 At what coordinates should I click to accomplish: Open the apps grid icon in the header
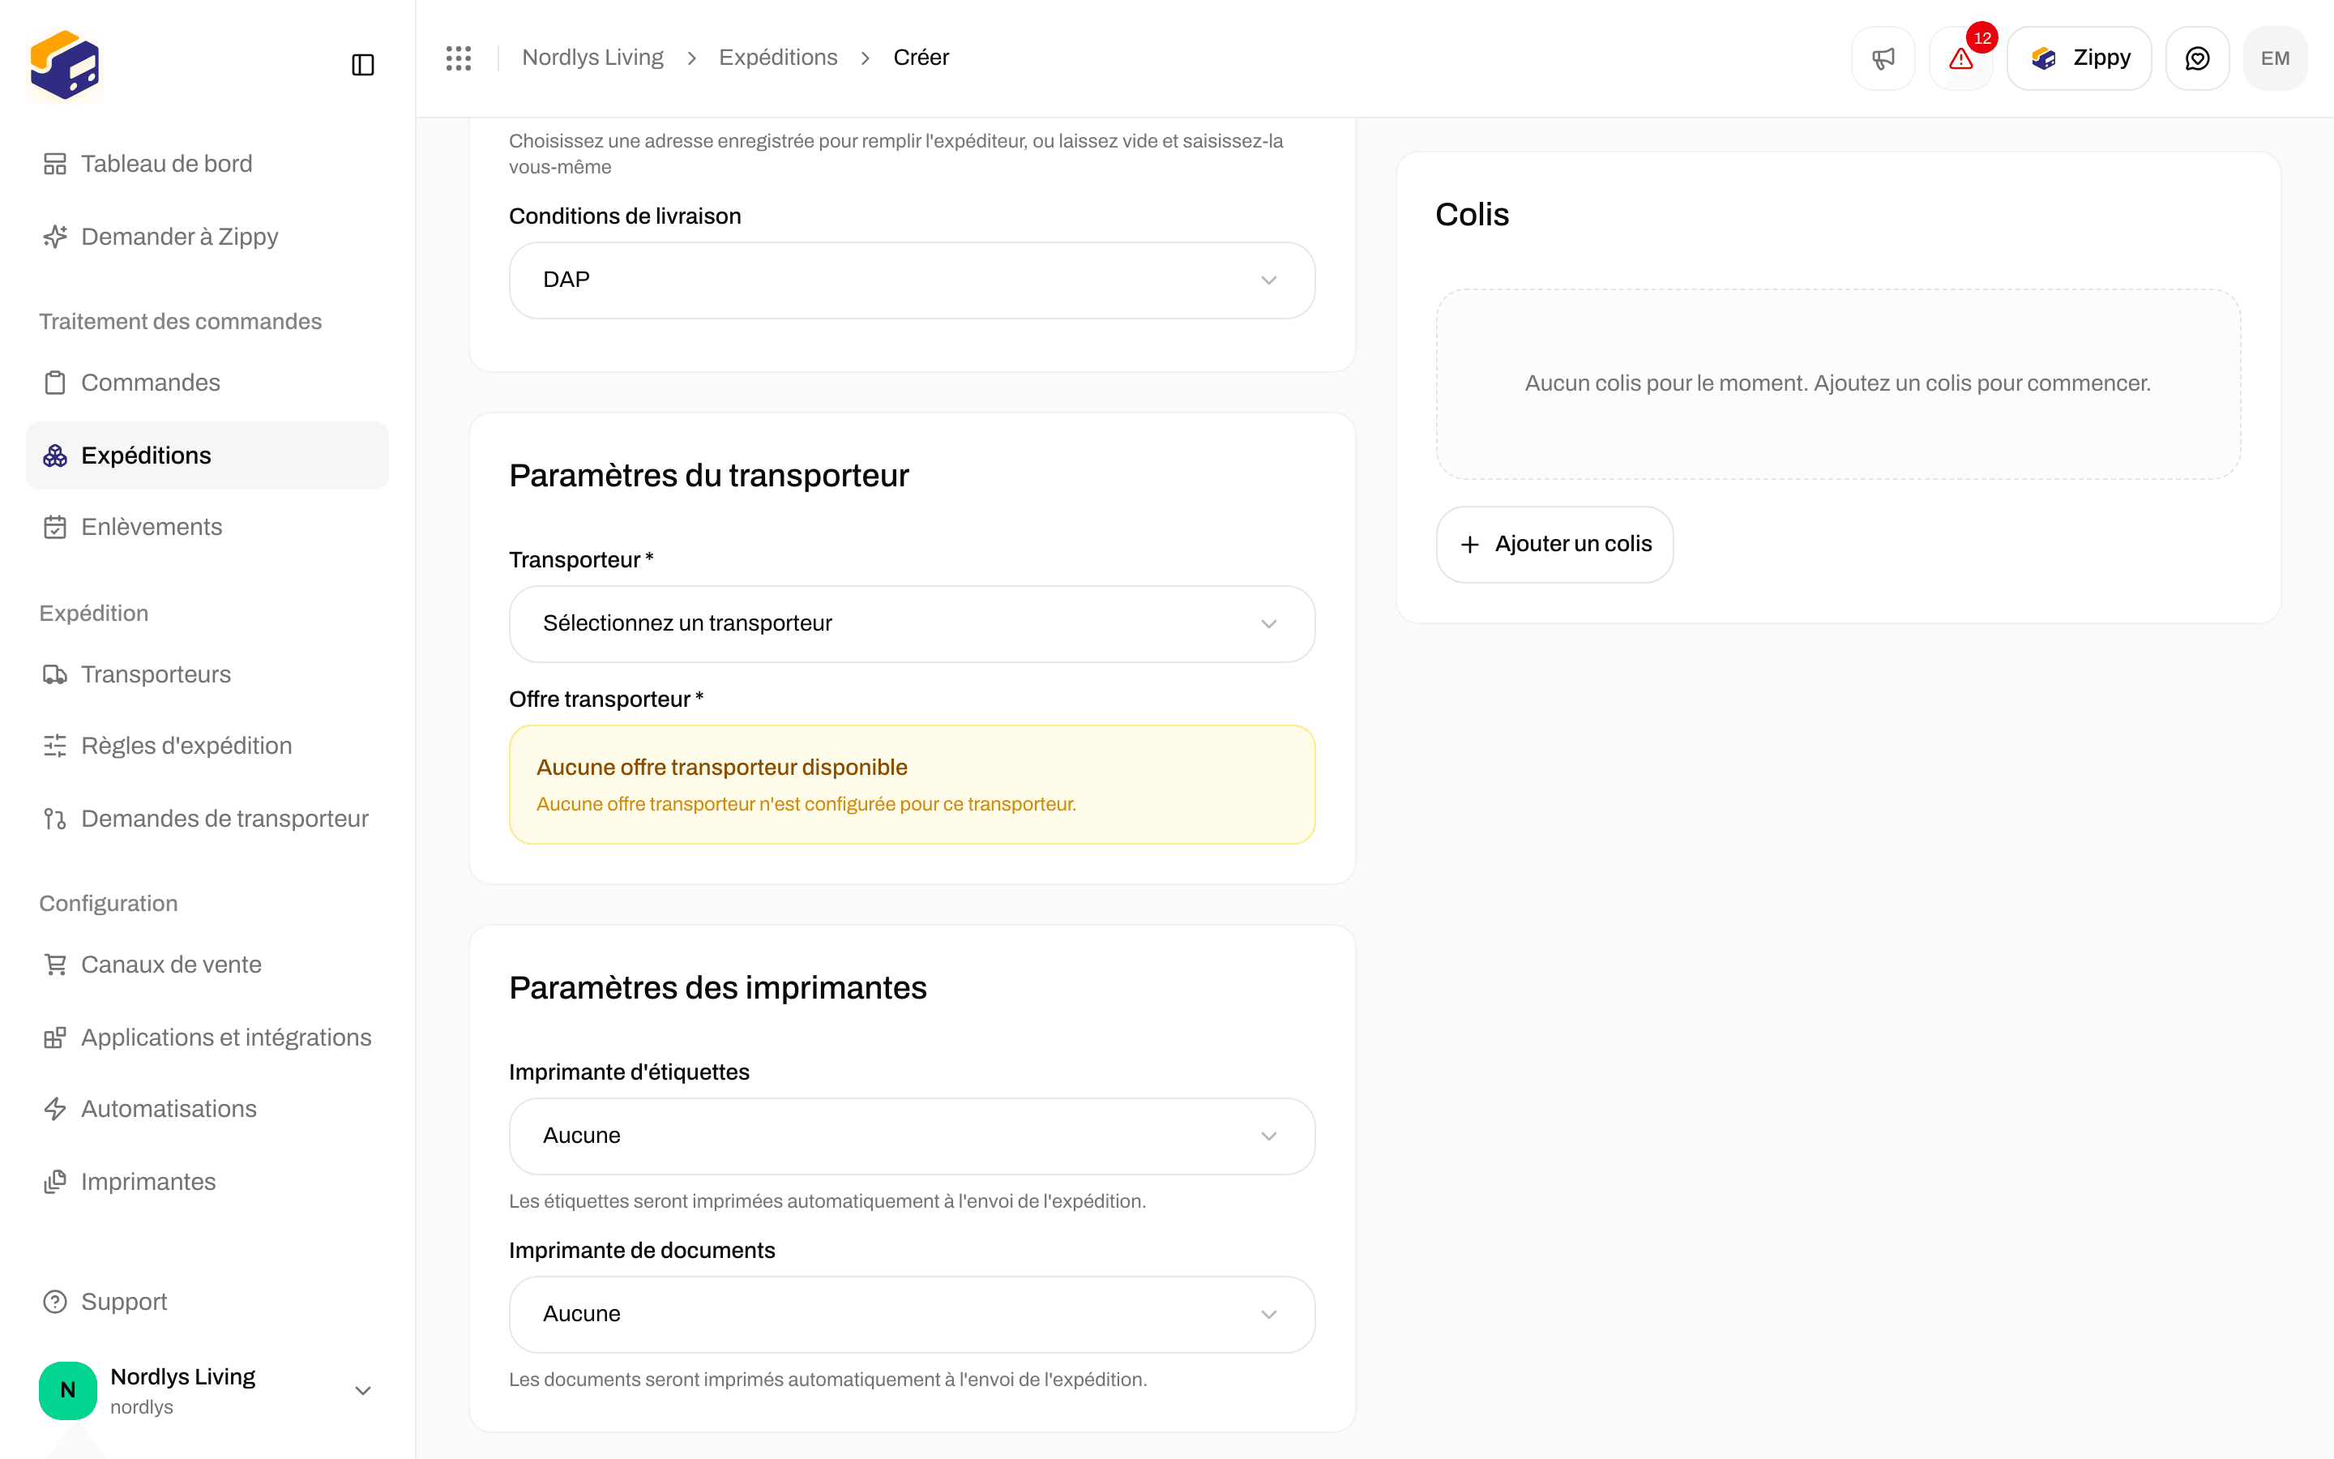[459, 58]
